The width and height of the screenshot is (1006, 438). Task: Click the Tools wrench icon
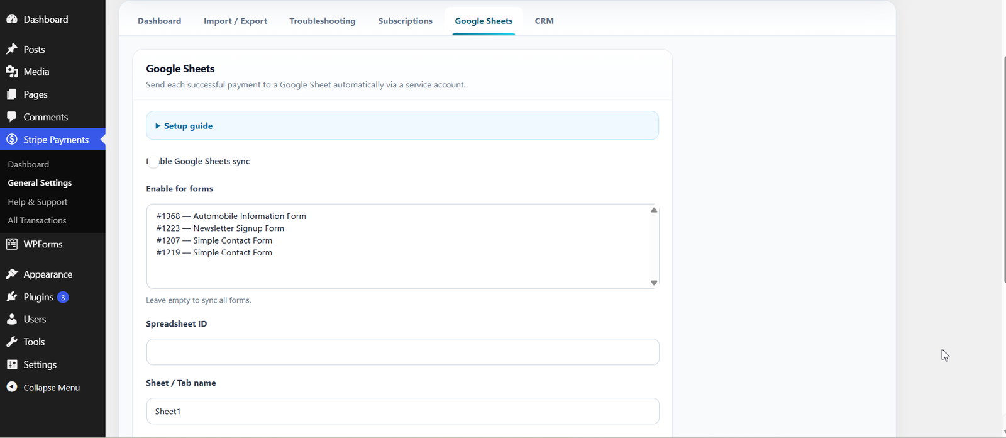[12, 342]
